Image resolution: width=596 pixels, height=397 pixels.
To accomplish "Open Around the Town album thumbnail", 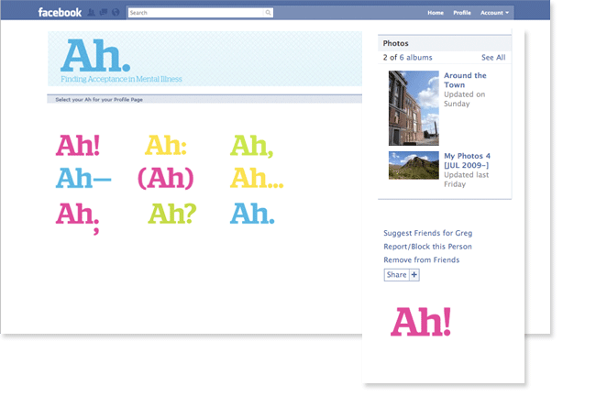I will [x=414, y=108].
